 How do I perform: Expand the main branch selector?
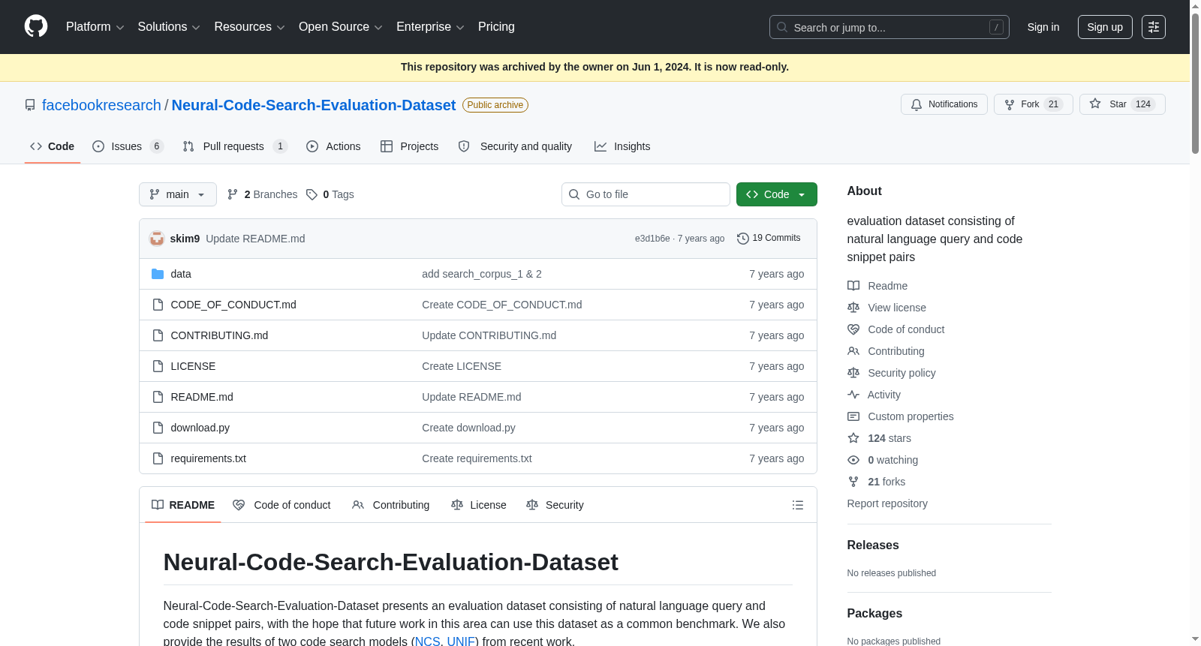tap(178, 194)
